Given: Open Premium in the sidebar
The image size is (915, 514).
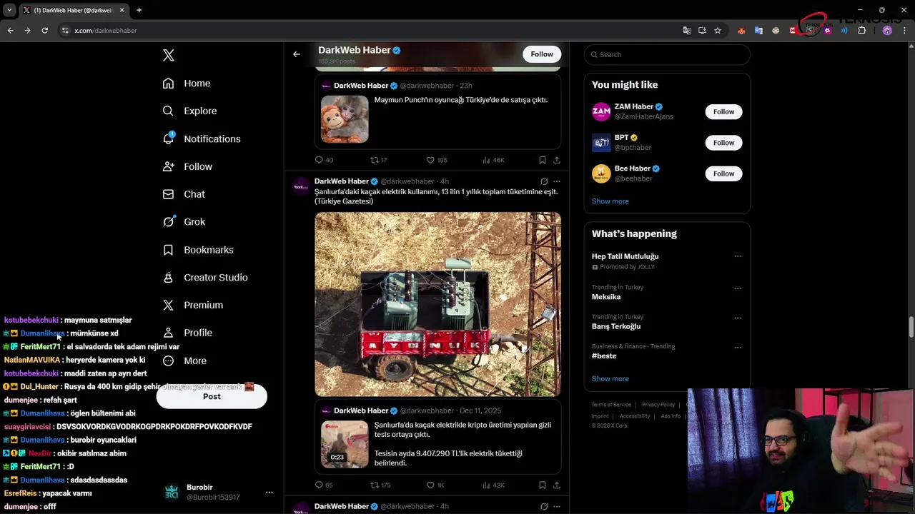Looking at the screenshot, I should 193,305.
